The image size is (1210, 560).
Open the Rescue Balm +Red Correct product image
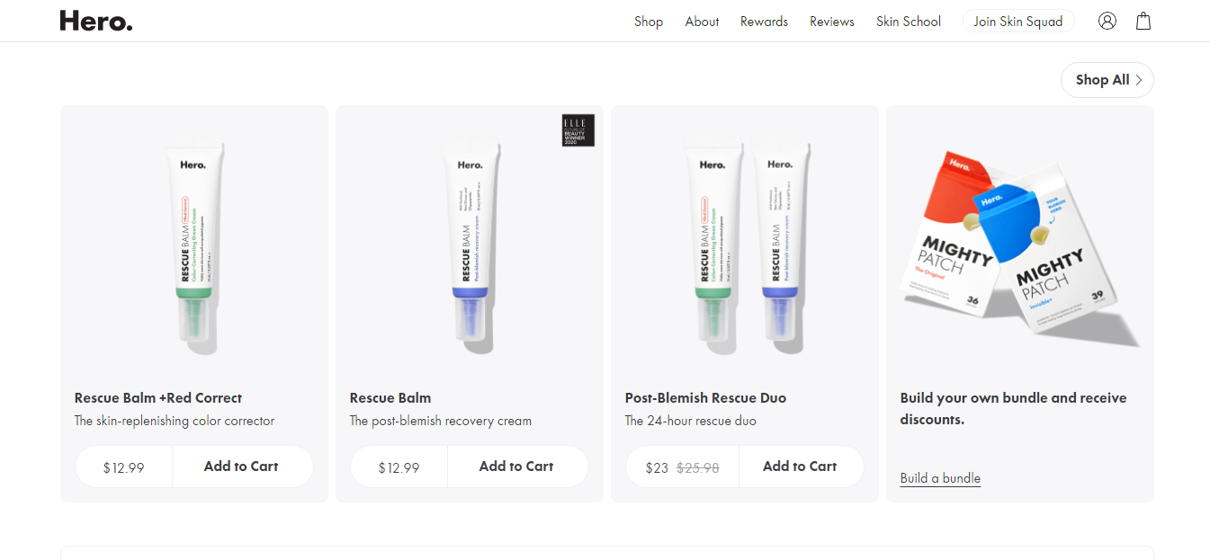[194, 245]
